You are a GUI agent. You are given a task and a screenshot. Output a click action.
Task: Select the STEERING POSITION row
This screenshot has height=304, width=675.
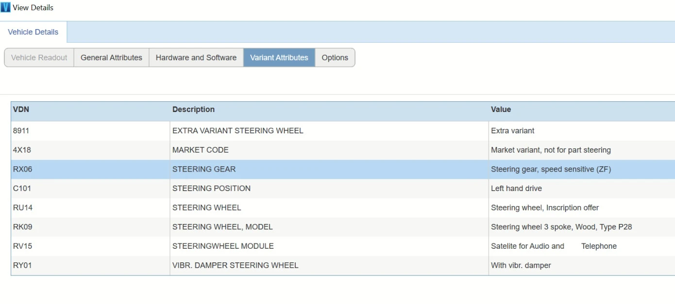[211, 189]
